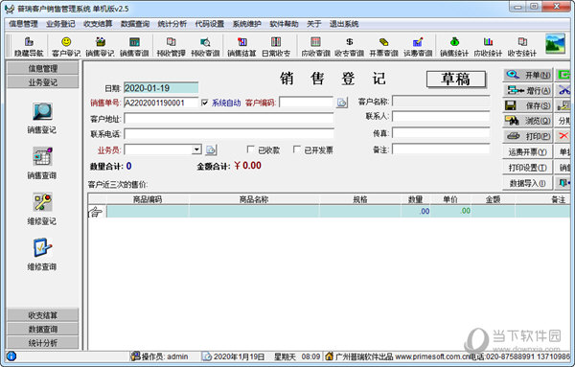The height and width of the screenshot is (367, 575).
Task: Open 关于 menu
Action: [314, 24]
